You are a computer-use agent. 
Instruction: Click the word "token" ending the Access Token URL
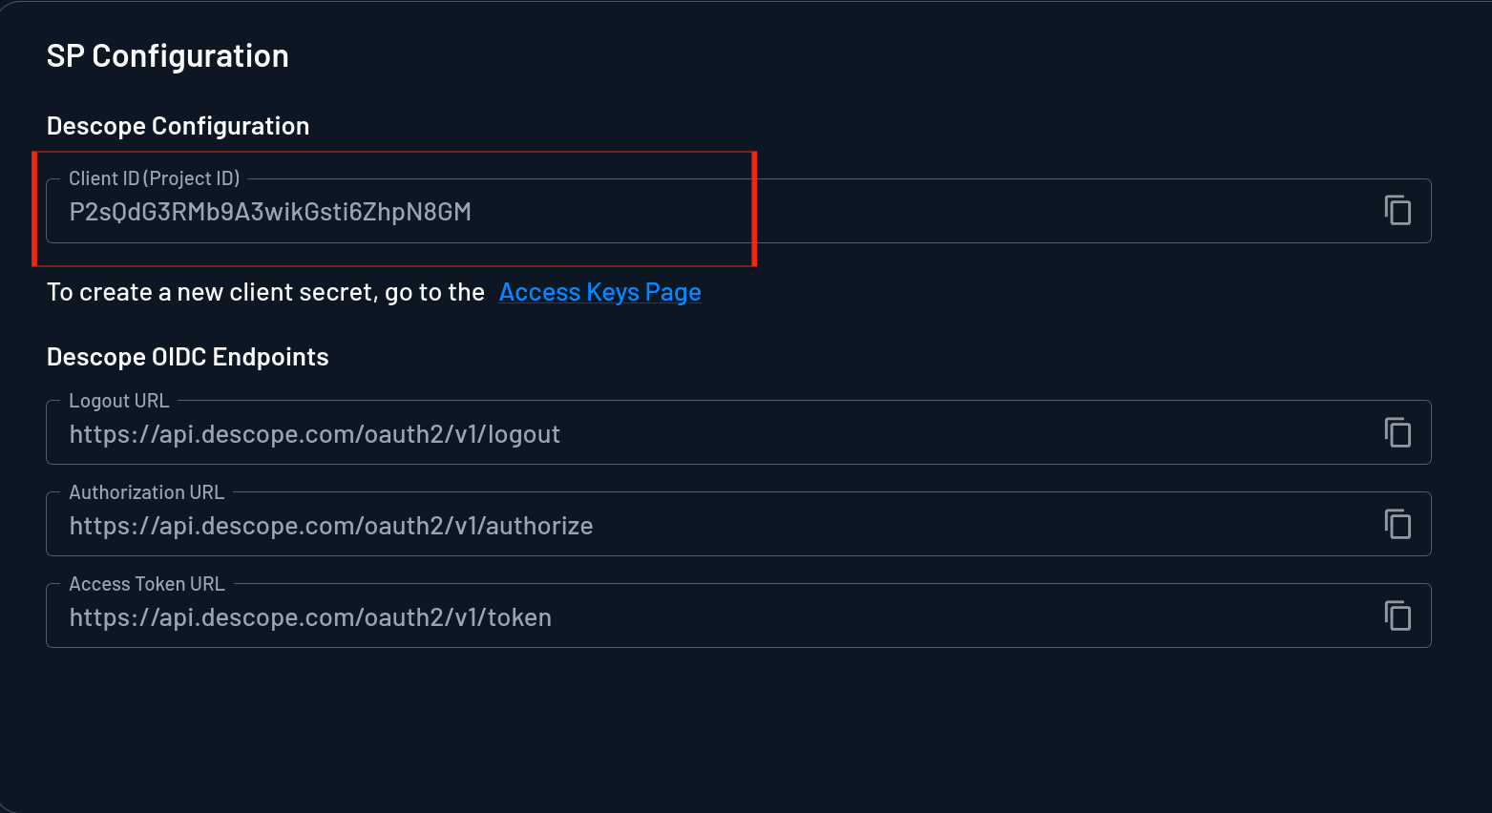pyautogui.click(x=519, y=617)
